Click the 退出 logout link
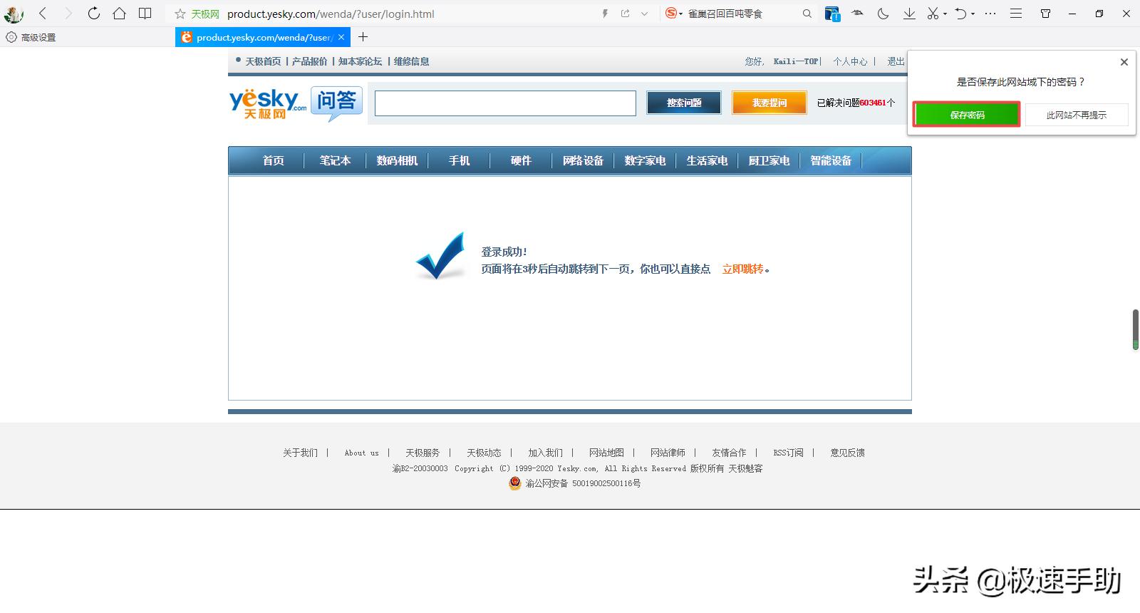Image resolution: width=1140 pixels, height=613 pixels. pyautogui.click(x=896, y=61)
